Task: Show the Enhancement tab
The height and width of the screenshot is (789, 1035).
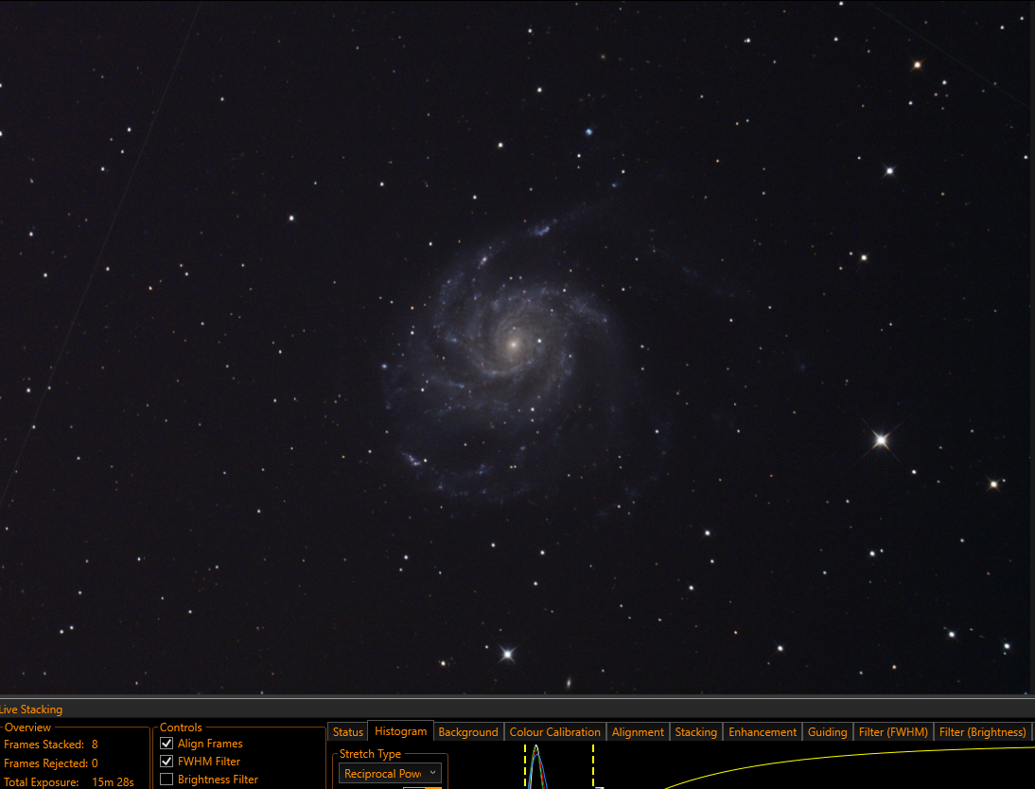Action: click(763, 731)
